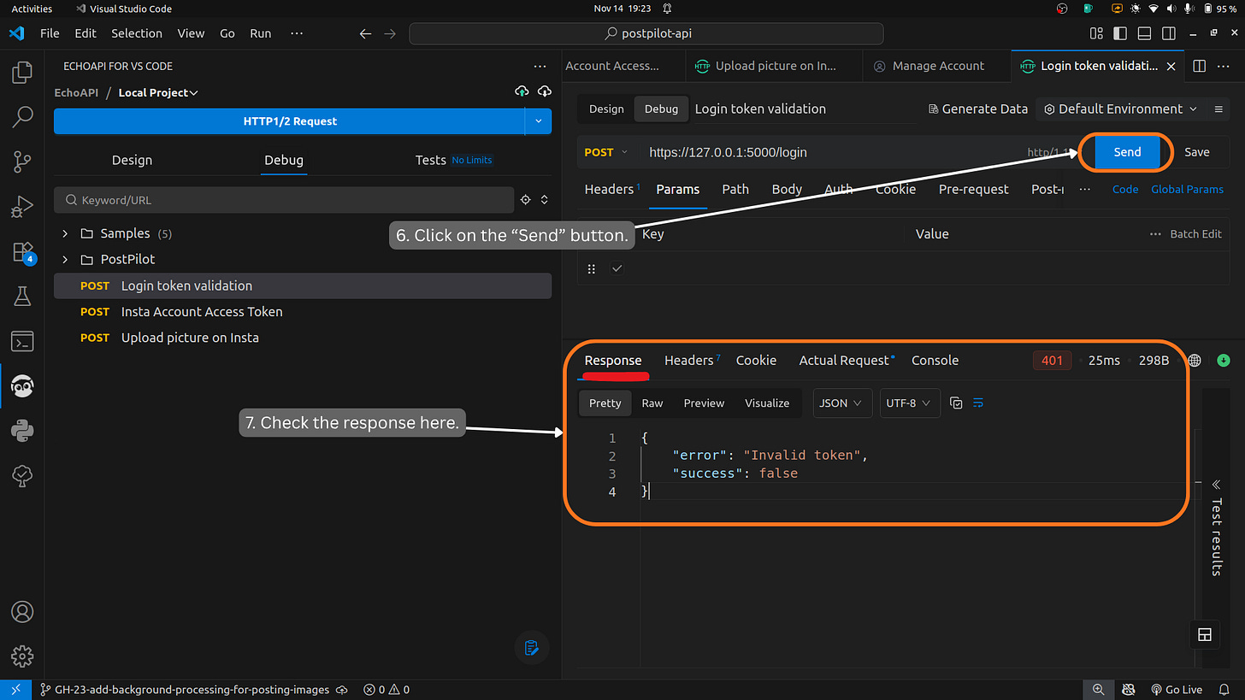Click the Code link
This screenshot has height=700, width=1245.
point(1125,189)
